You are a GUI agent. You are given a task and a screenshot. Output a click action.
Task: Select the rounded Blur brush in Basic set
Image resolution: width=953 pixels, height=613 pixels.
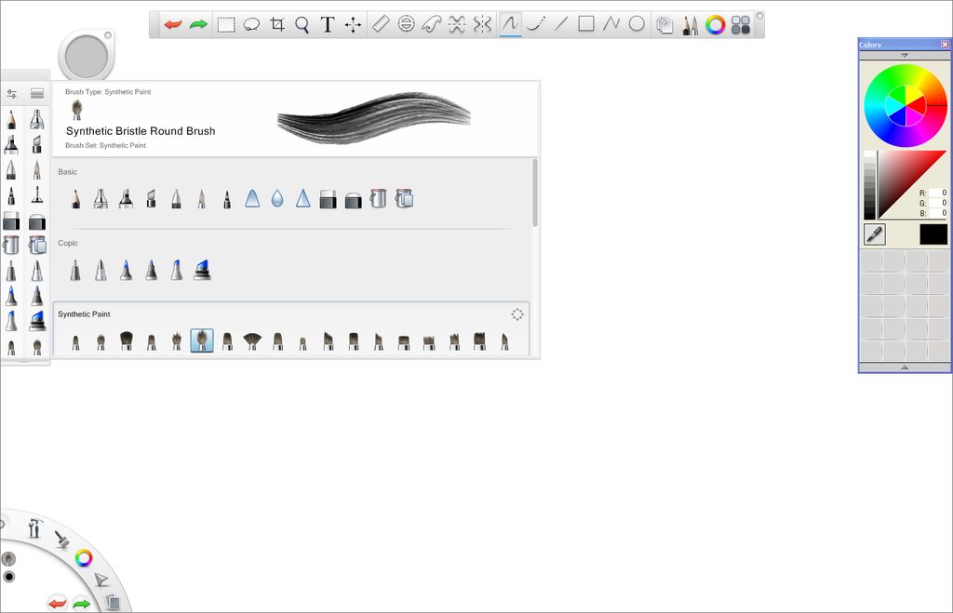[x=252, y=199]
